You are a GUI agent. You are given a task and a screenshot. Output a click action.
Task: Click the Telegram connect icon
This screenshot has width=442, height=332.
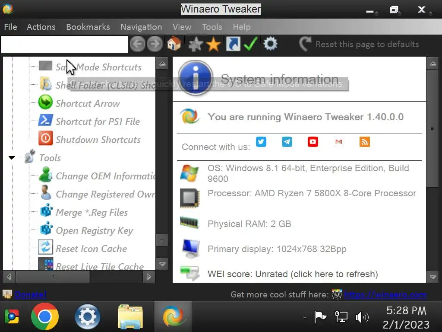(287, 142)
